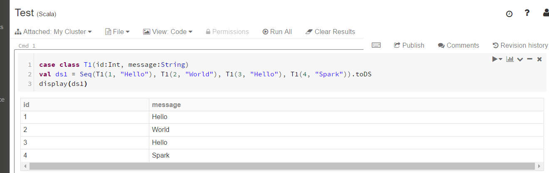
Task: Click id cell with value 1
Action: pos(84,117)
